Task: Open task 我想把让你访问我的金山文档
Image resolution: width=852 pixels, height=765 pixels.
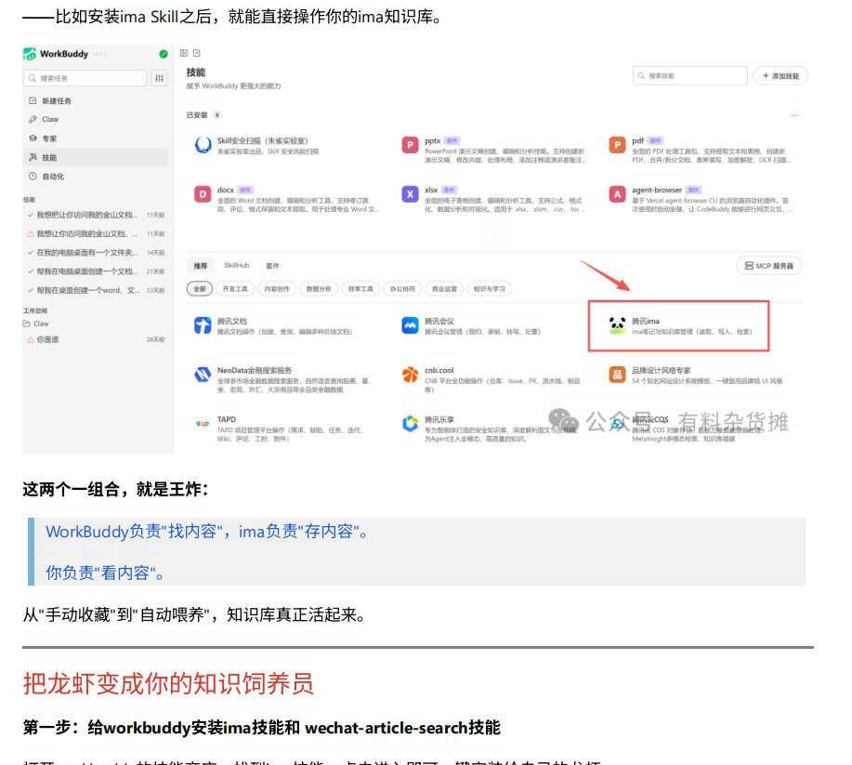Action: click(x=96, y=215)
